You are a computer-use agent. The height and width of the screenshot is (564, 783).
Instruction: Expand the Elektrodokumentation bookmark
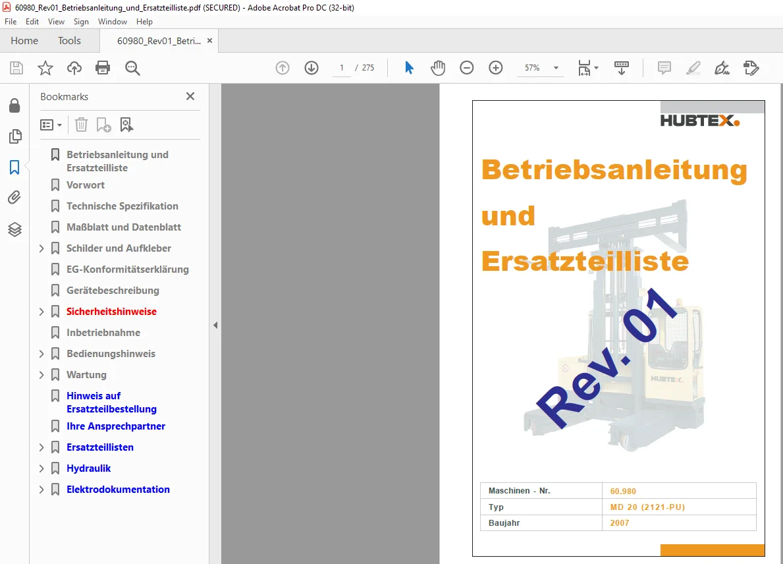point(41,490)
